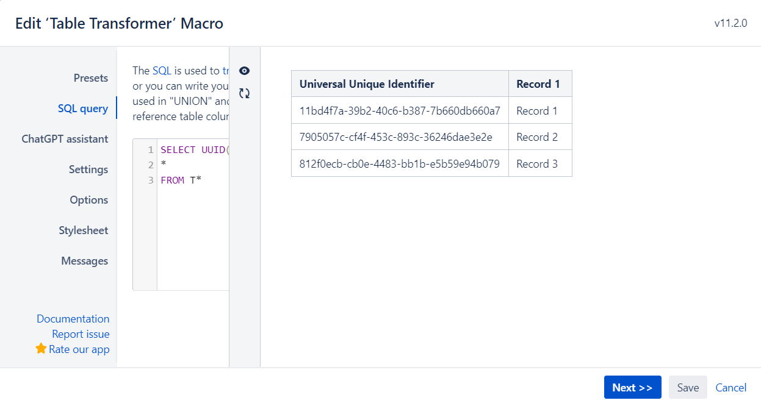
Task: Open the Options tab
Action: pyautogui.click(x=89, y=199)
